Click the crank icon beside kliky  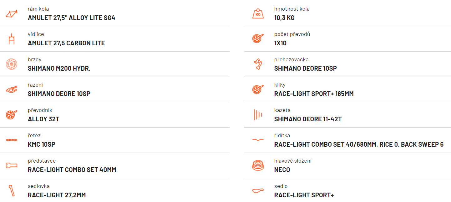coord(258,89)
